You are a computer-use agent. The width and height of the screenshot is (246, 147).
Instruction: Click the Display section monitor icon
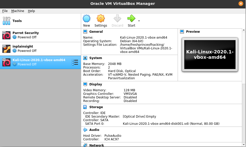point(85,84)
